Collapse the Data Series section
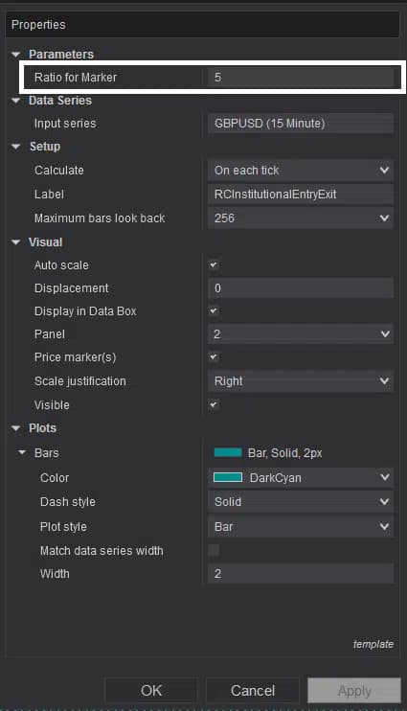407x711 pixels. coord(16,101)
